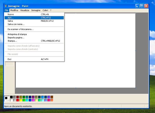Pick the orange swatch
The height and width of the screenshot is (113, 155).
pos(52,100)
